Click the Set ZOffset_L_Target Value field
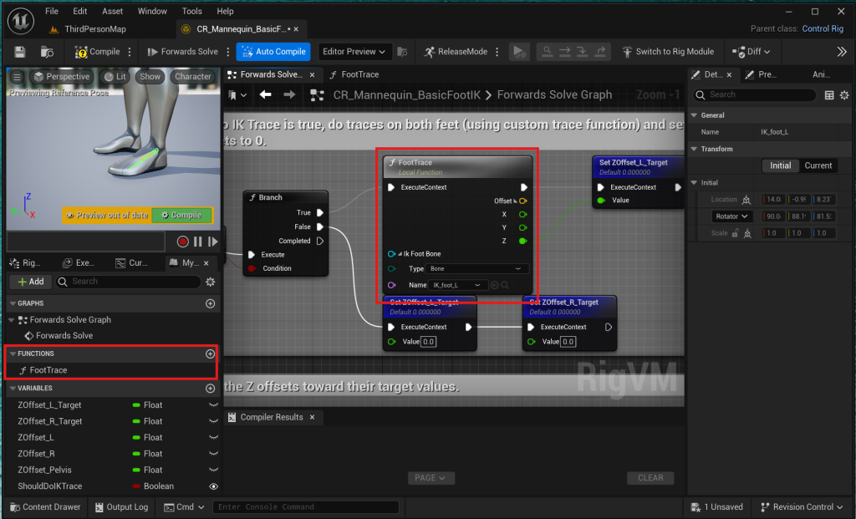The width and height of the screenshot is (856, 519). 429,342
